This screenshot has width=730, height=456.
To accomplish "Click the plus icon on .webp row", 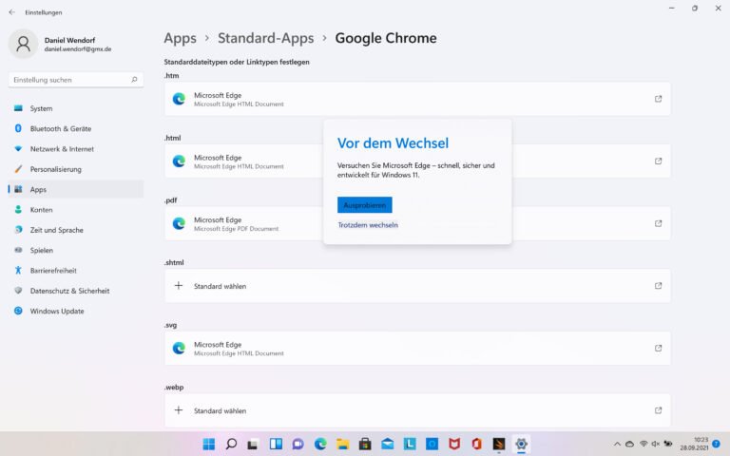I will (x=179, y=410).
